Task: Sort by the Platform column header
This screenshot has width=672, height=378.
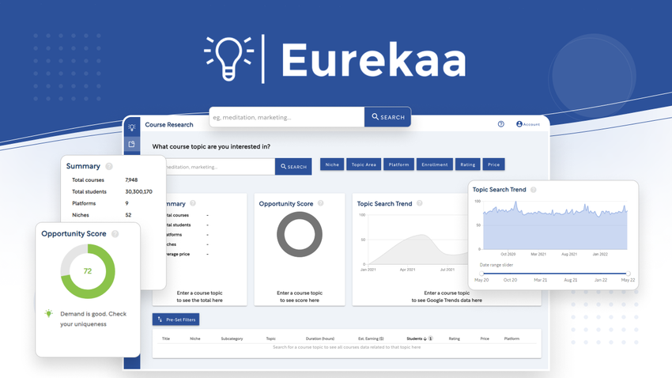Action: click(x=512, y=338)
